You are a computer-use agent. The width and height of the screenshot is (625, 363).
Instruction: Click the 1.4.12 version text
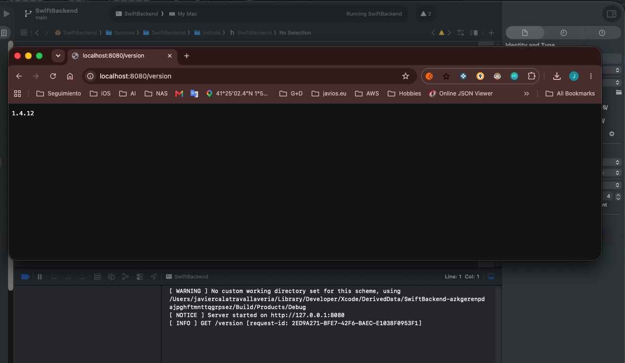tap(23, 113)
